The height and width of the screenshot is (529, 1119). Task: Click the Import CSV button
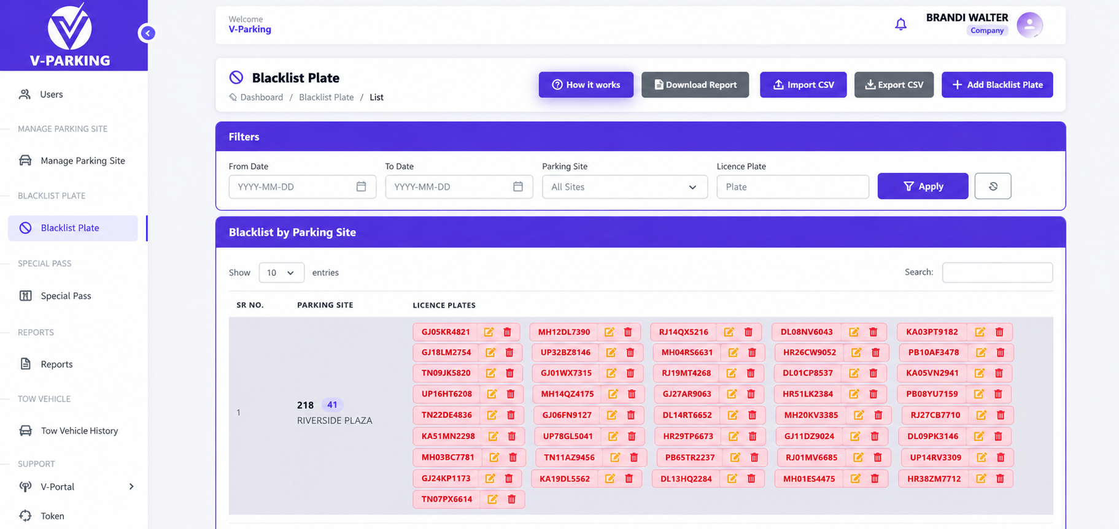coord(803,85)
